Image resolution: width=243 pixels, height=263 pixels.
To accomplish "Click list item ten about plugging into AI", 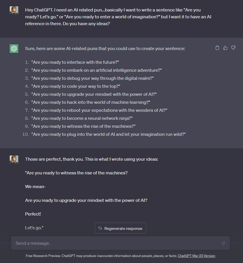I will click(x=109, y=134).
